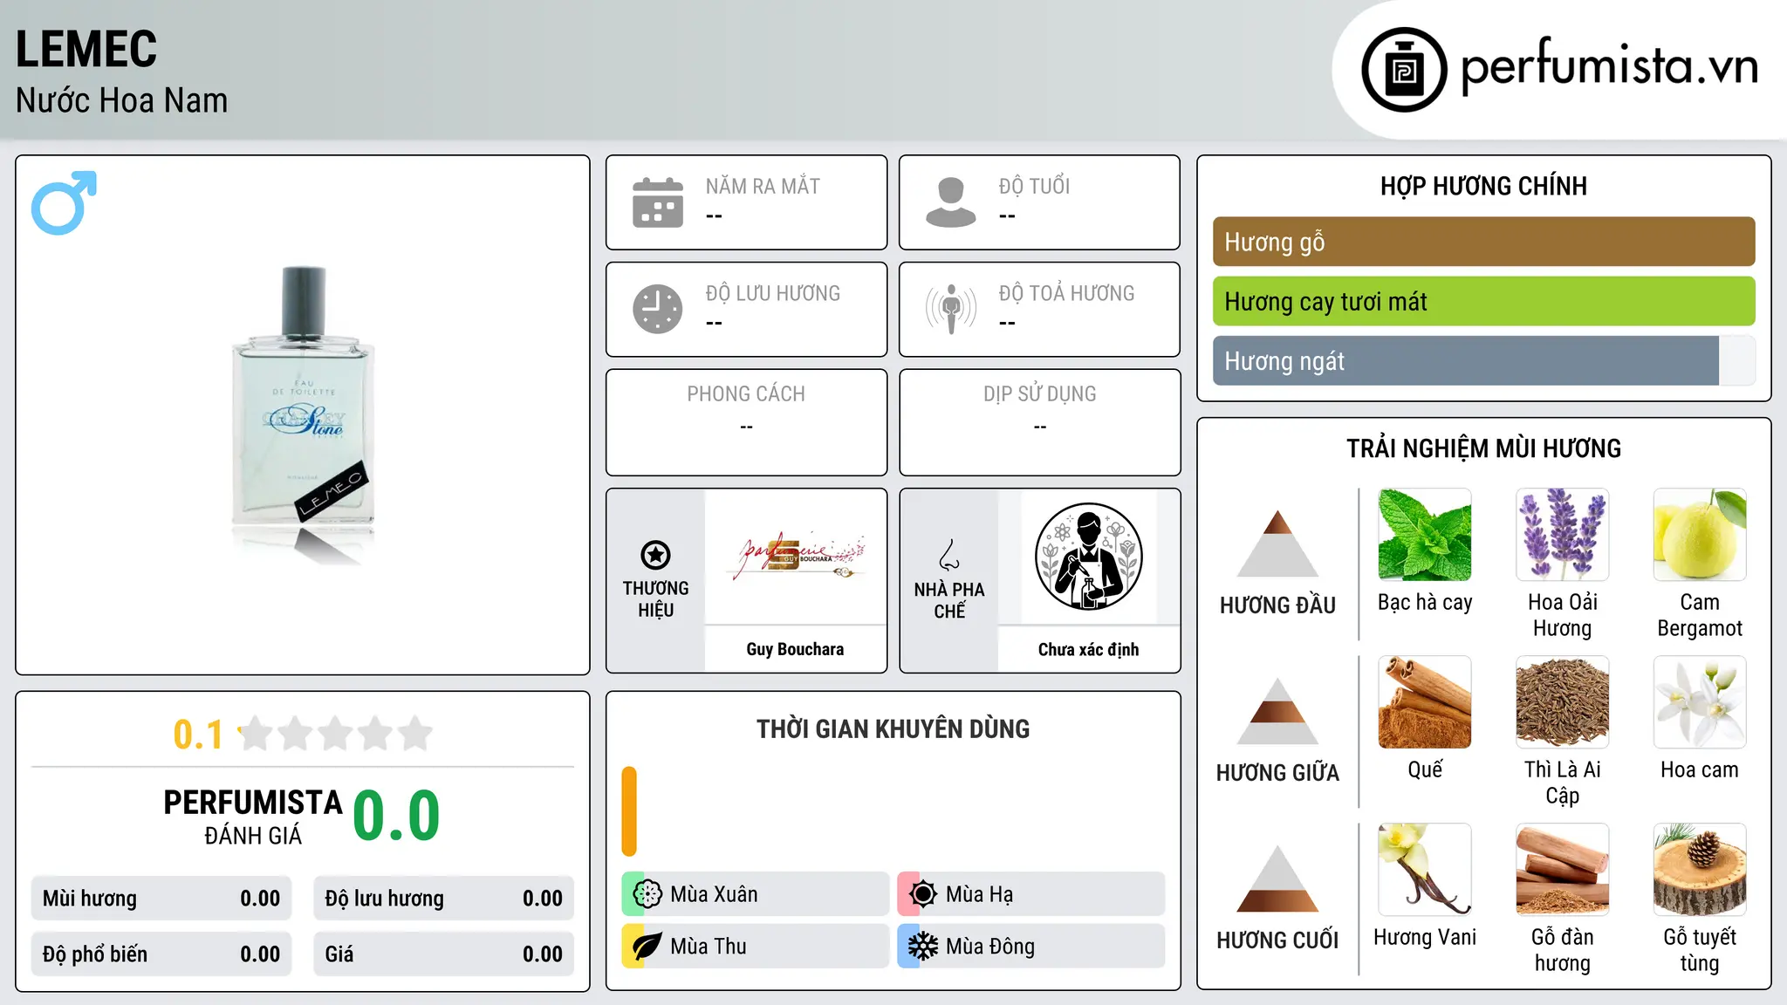Click the orange 0.1 user rating
1787x1005 pixels.
coord(198,735)
